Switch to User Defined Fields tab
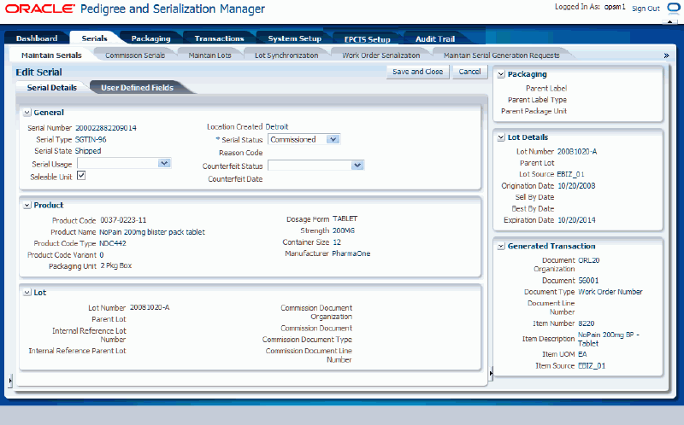Screen dimensions: 684x425 click(x=137, y=88)
